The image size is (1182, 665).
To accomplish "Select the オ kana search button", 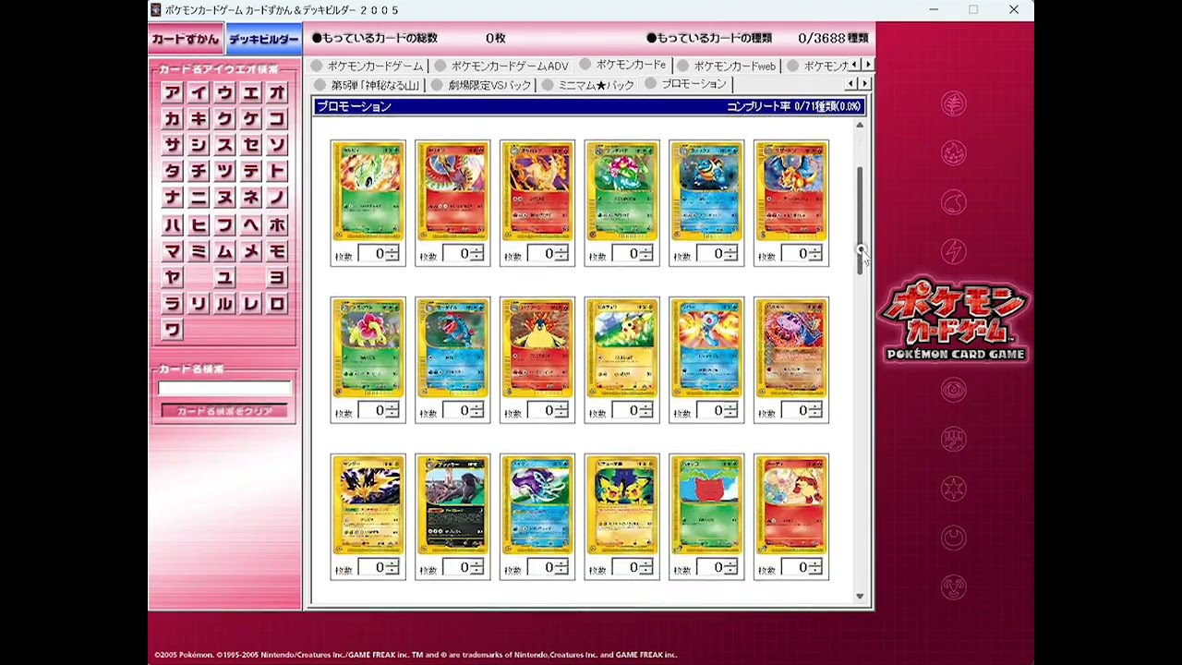I will 277,92.
